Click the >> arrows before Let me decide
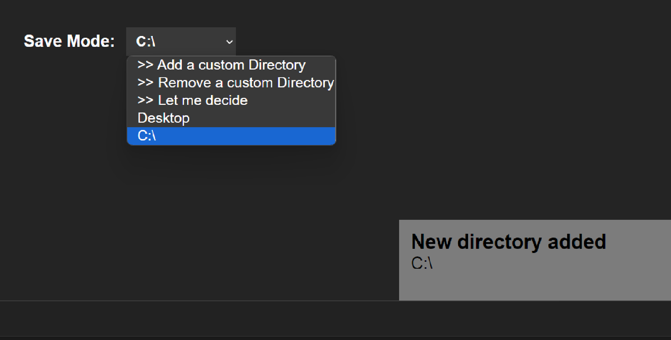The height and width of the screenshot is (340, 671). click(145, 101)
